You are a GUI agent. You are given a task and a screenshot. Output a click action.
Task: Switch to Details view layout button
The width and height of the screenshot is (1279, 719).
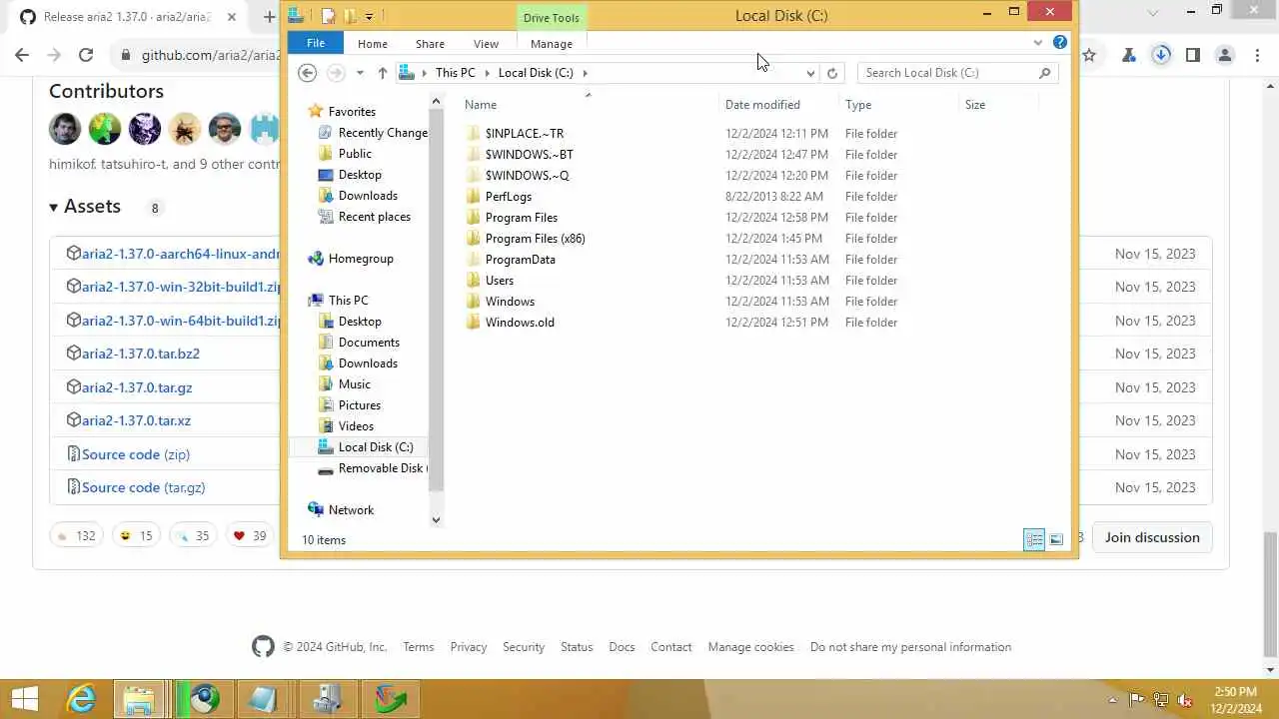pos(1034,540)
